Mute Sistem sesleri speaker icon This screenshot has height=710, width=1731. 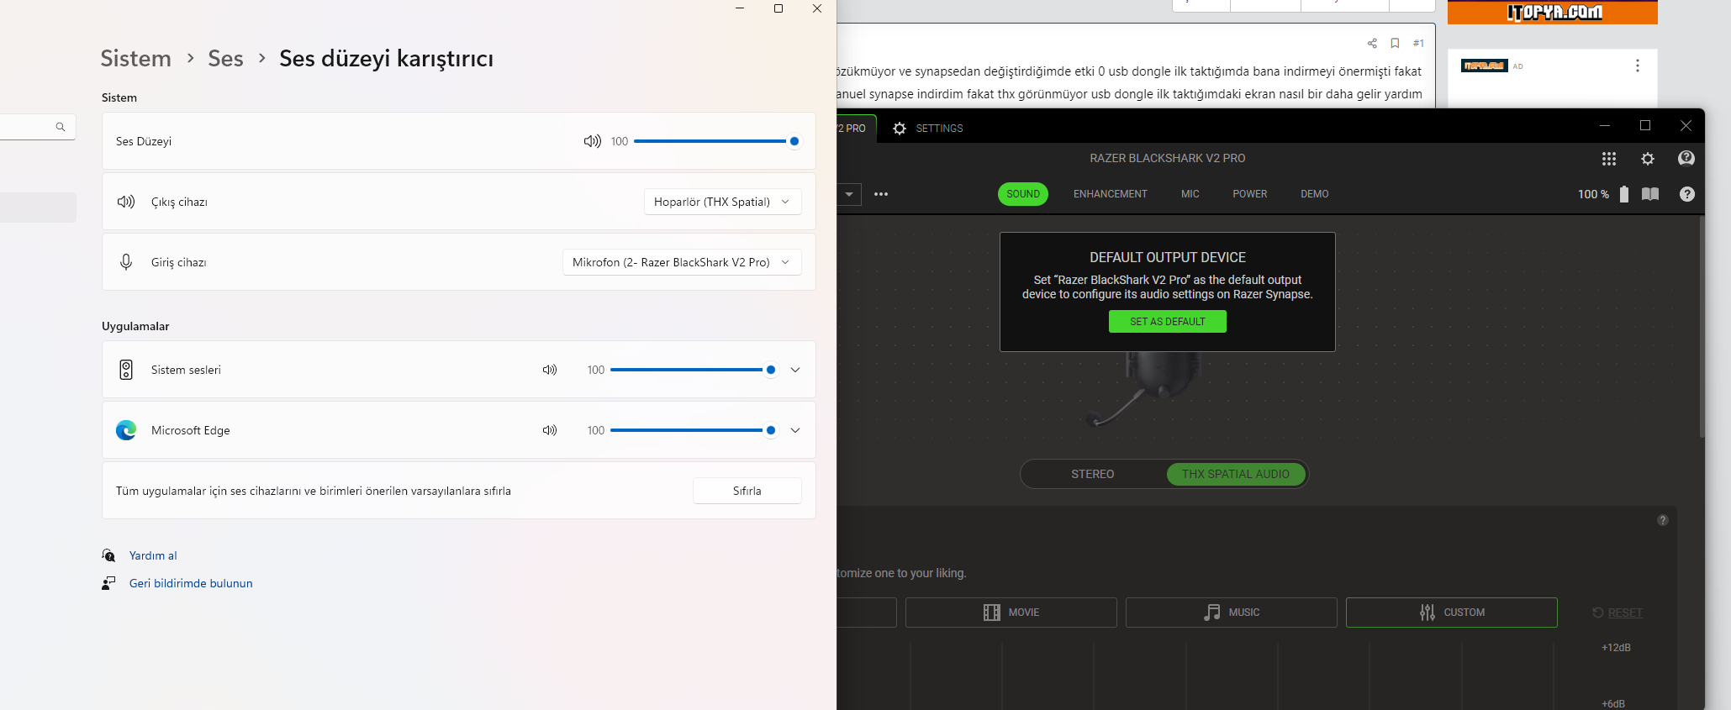[x=550, y=370]
